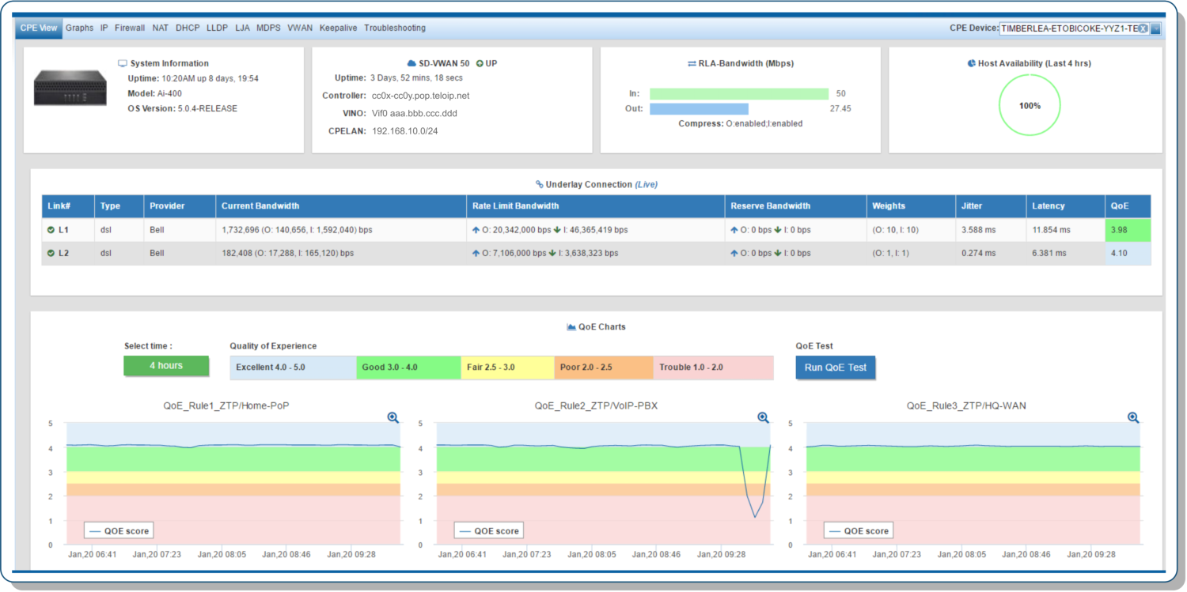Click QOE score legend in HQ-WAN chart
This screenshot has height=592, width=1187.
pos(859,531)
